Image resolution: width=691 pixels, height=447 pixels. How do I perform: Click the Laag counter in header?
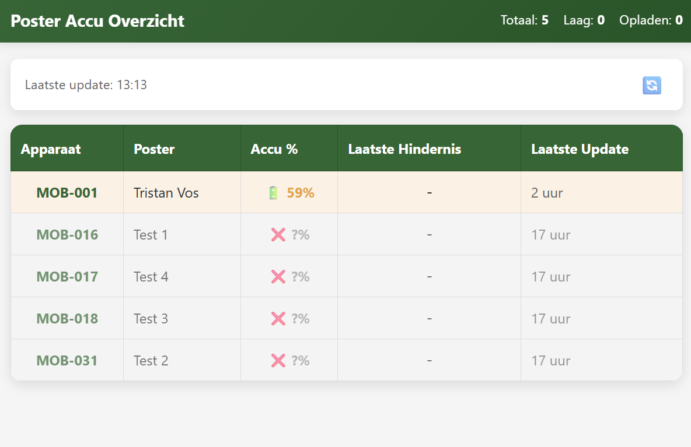584,20
